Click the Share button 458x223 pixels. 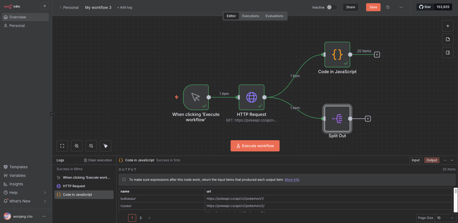[351, 7]
